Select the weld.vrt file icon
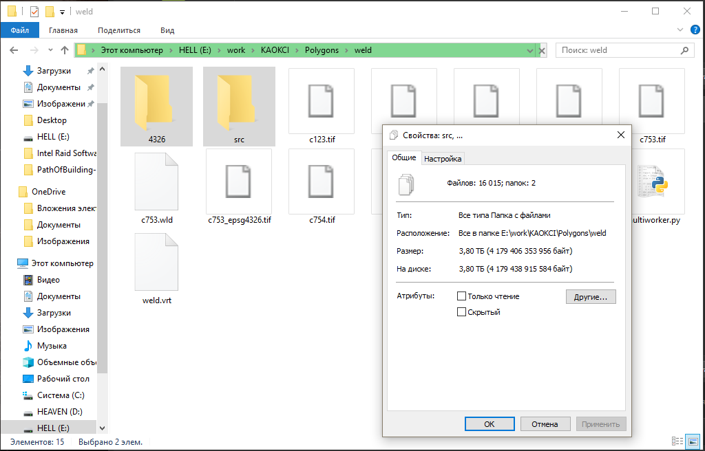This screenshot has width=705, height=451. pos(156,261)
